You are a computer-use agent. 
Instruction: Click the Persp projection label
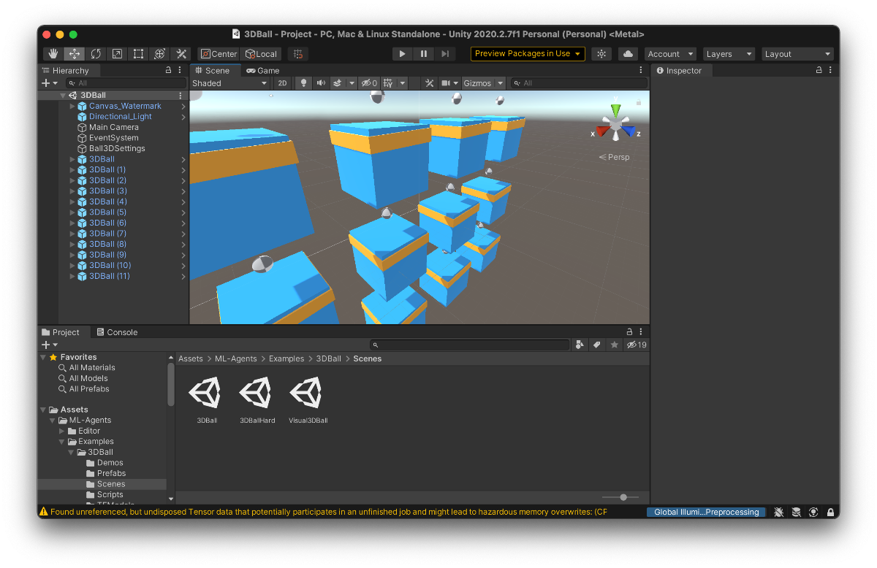click(x=614, y=157)
